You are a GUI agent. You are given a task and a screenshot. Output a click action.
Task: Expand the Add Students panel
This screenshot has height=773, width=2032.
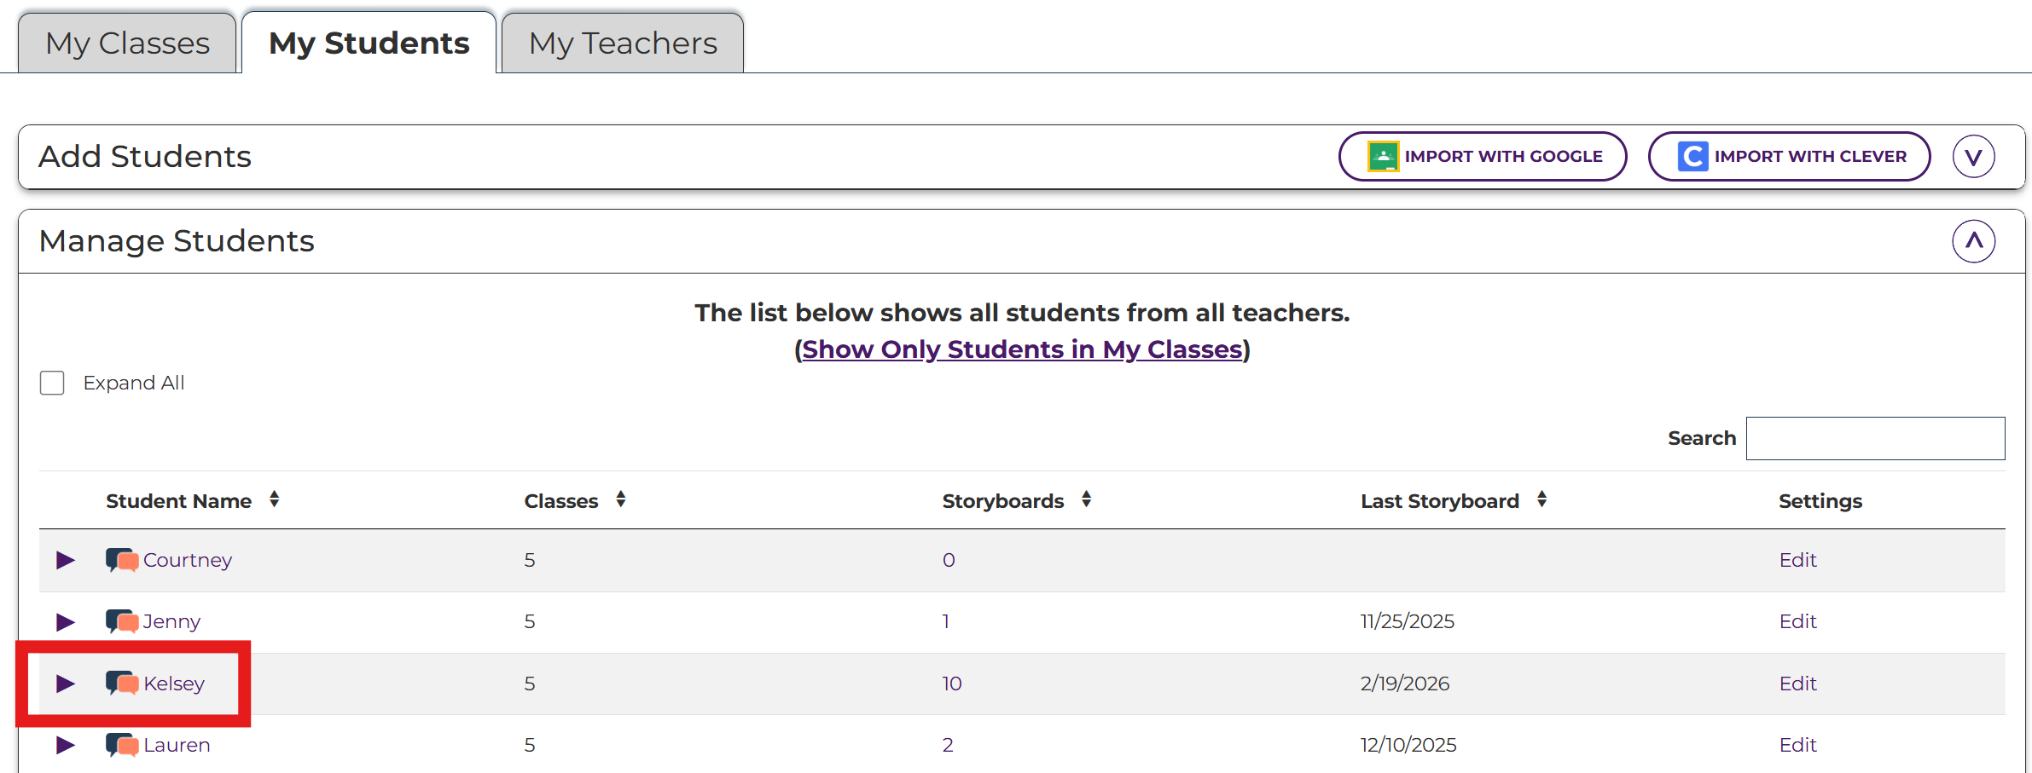[1973, 157]
